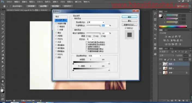This screenshot has width=192, height=103.
Task: Select the Clone Stamp tool
Action: 2,44
